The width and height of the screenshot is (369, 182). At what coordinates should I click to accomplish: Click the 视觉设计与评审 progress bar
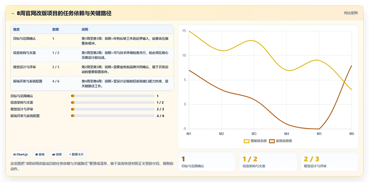(113, 109)
